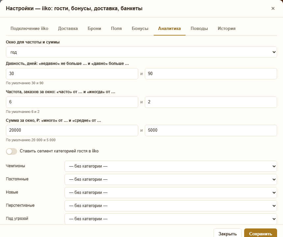Expand the Постоянные category dropdown

tap(170, 179)
